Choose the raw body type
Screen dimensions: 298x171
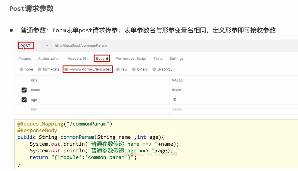(x=118, y=69)
